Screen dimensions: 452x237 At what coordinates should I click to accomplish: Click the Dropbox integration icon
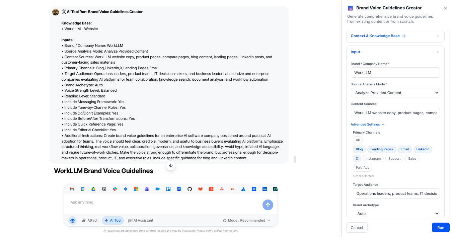click(x=254, y=189)
